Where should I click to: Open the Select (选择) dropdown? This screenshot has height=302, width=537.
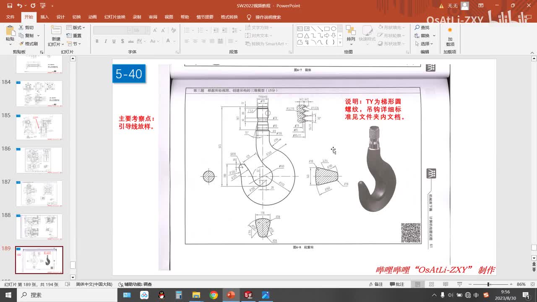click(x=425, y=44)
